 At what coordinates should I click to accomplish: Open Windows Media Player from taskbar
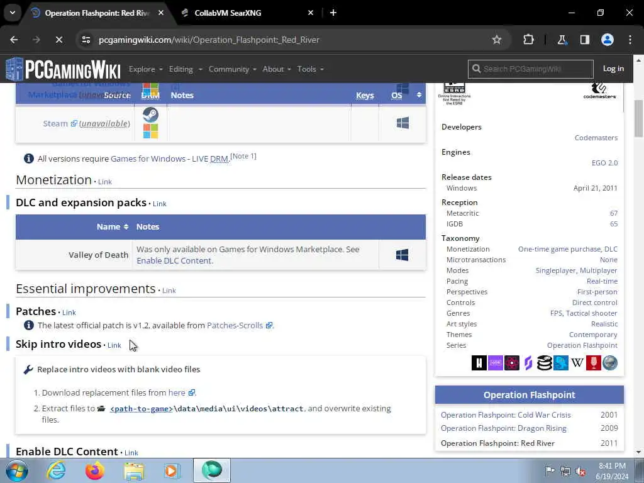coord(172,470)
